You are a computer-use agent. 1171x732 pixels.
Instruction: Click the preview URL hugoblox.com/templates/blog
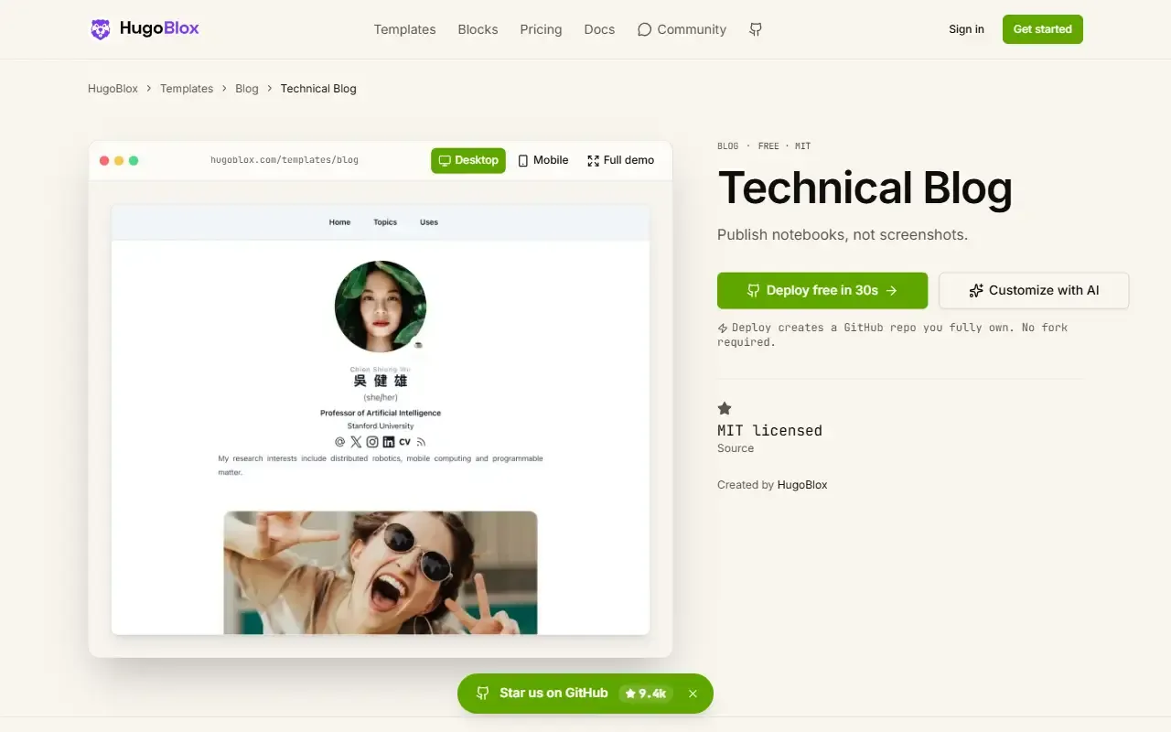(285, 160)
